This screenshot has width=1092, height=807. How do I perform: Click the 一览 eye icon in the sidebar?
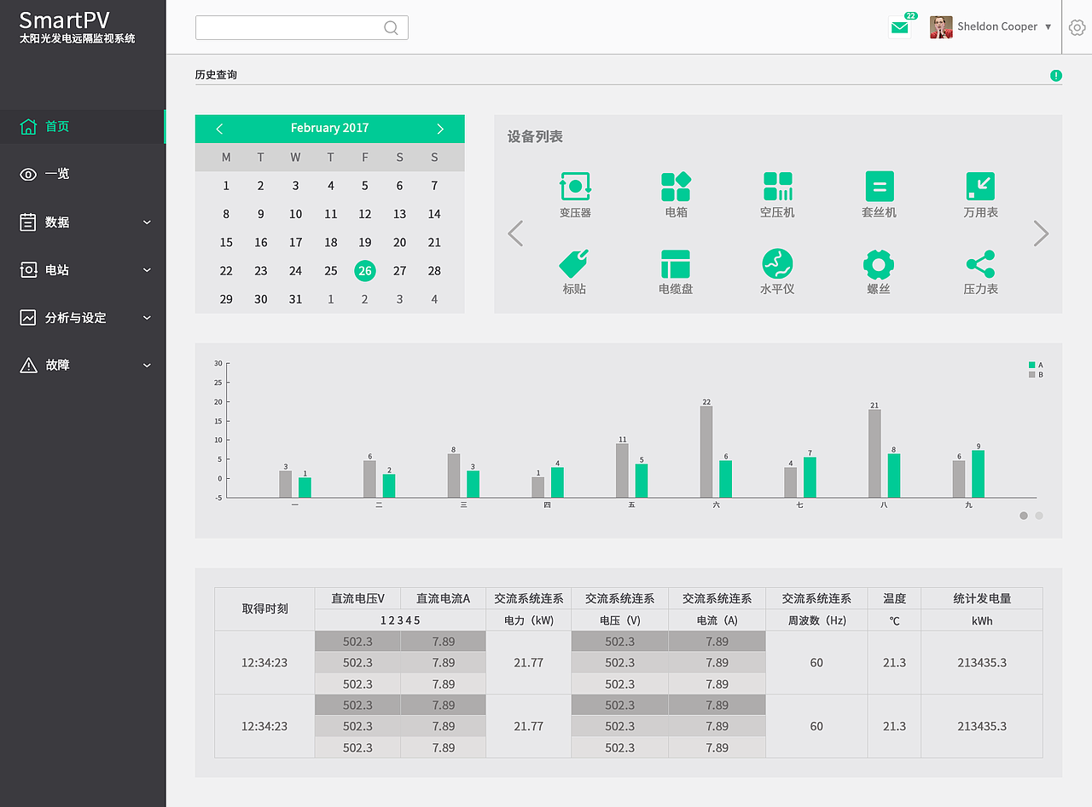(x=28, y=175)
